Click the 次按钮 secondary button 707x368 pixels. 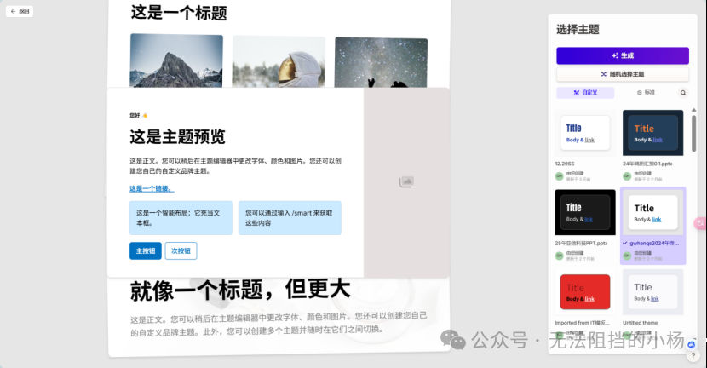pyautogui.click(x=181, y=250)
